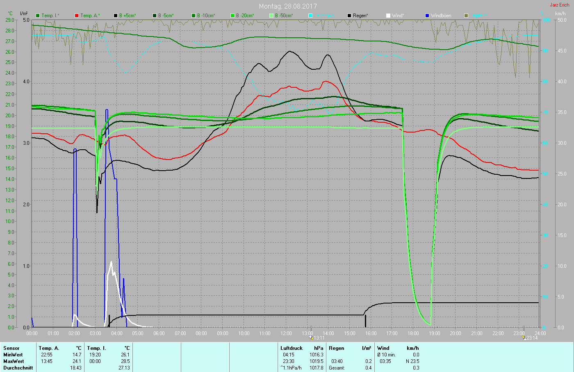Click the '29.0' temperature axis value
The image size is (574, 372).
(10, 20)
